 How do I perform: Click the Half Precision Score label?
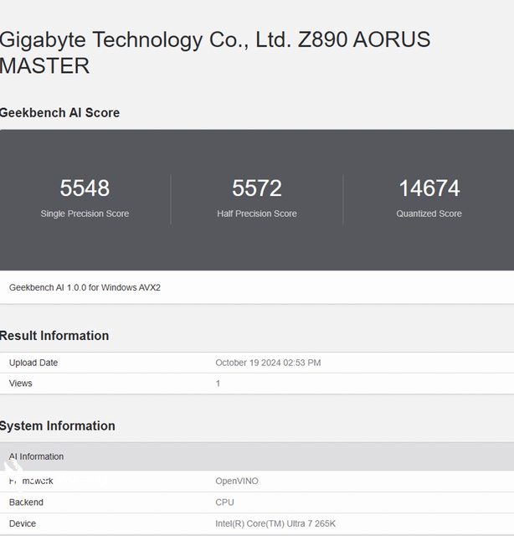click(257, 214)
